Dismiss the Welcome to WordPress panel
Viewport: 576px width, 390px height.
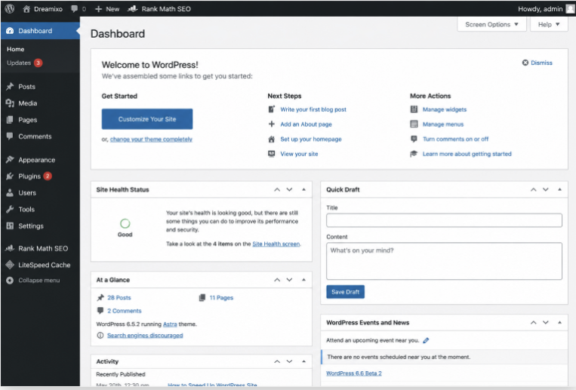(x=537, y=63)
